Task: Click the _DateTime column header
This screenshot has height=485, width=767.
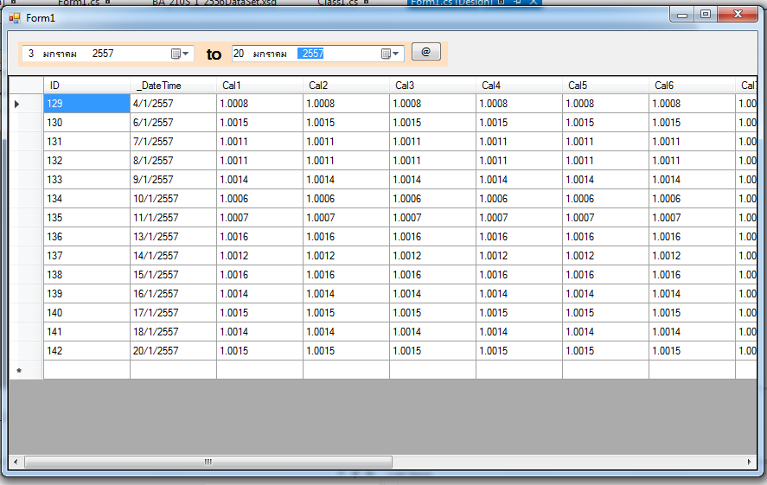Action: (x=173, y=86)
